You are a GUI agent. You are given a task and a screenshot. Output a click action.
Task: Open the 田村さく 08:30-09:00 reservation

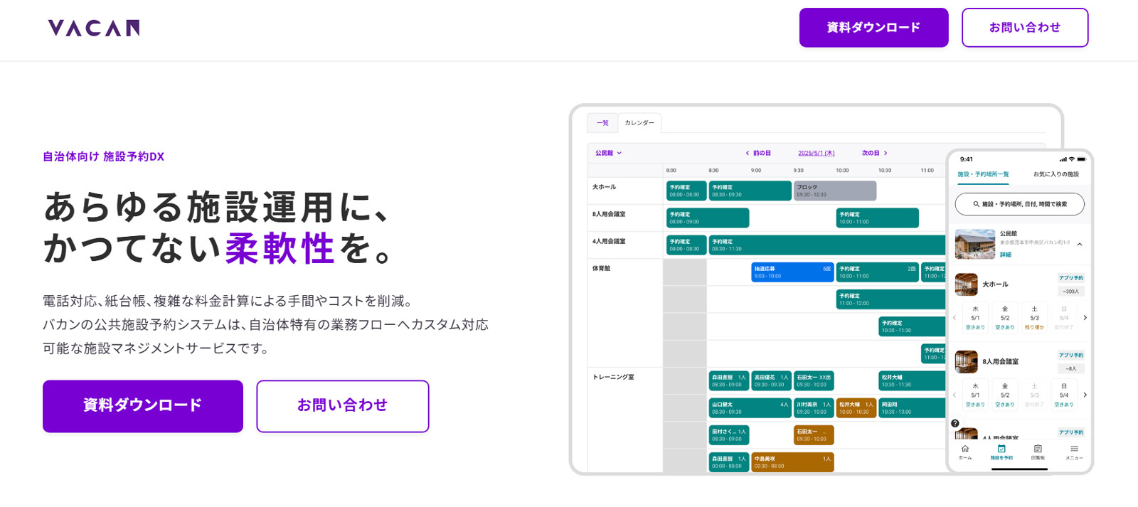729,435
